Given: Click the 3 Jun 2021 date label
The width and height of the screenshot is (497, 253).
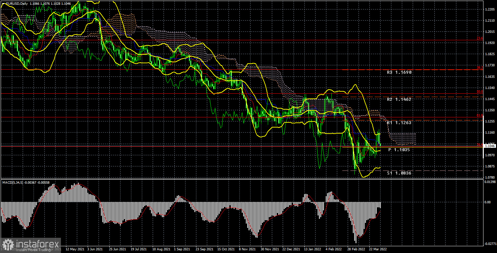Looking at the screenshot, I should point(95,249).
